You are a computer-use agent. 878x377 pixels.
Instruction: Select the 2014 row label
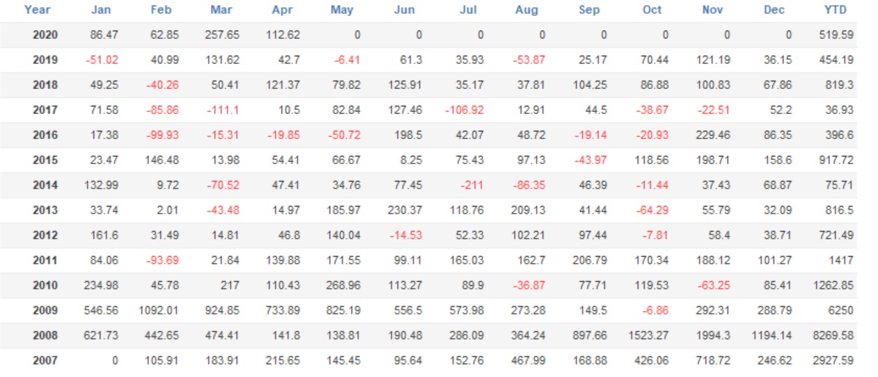45,185
